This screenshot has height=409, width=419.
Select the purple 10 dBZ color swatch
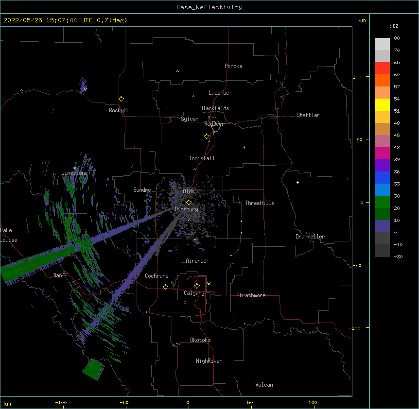(382, 226)
